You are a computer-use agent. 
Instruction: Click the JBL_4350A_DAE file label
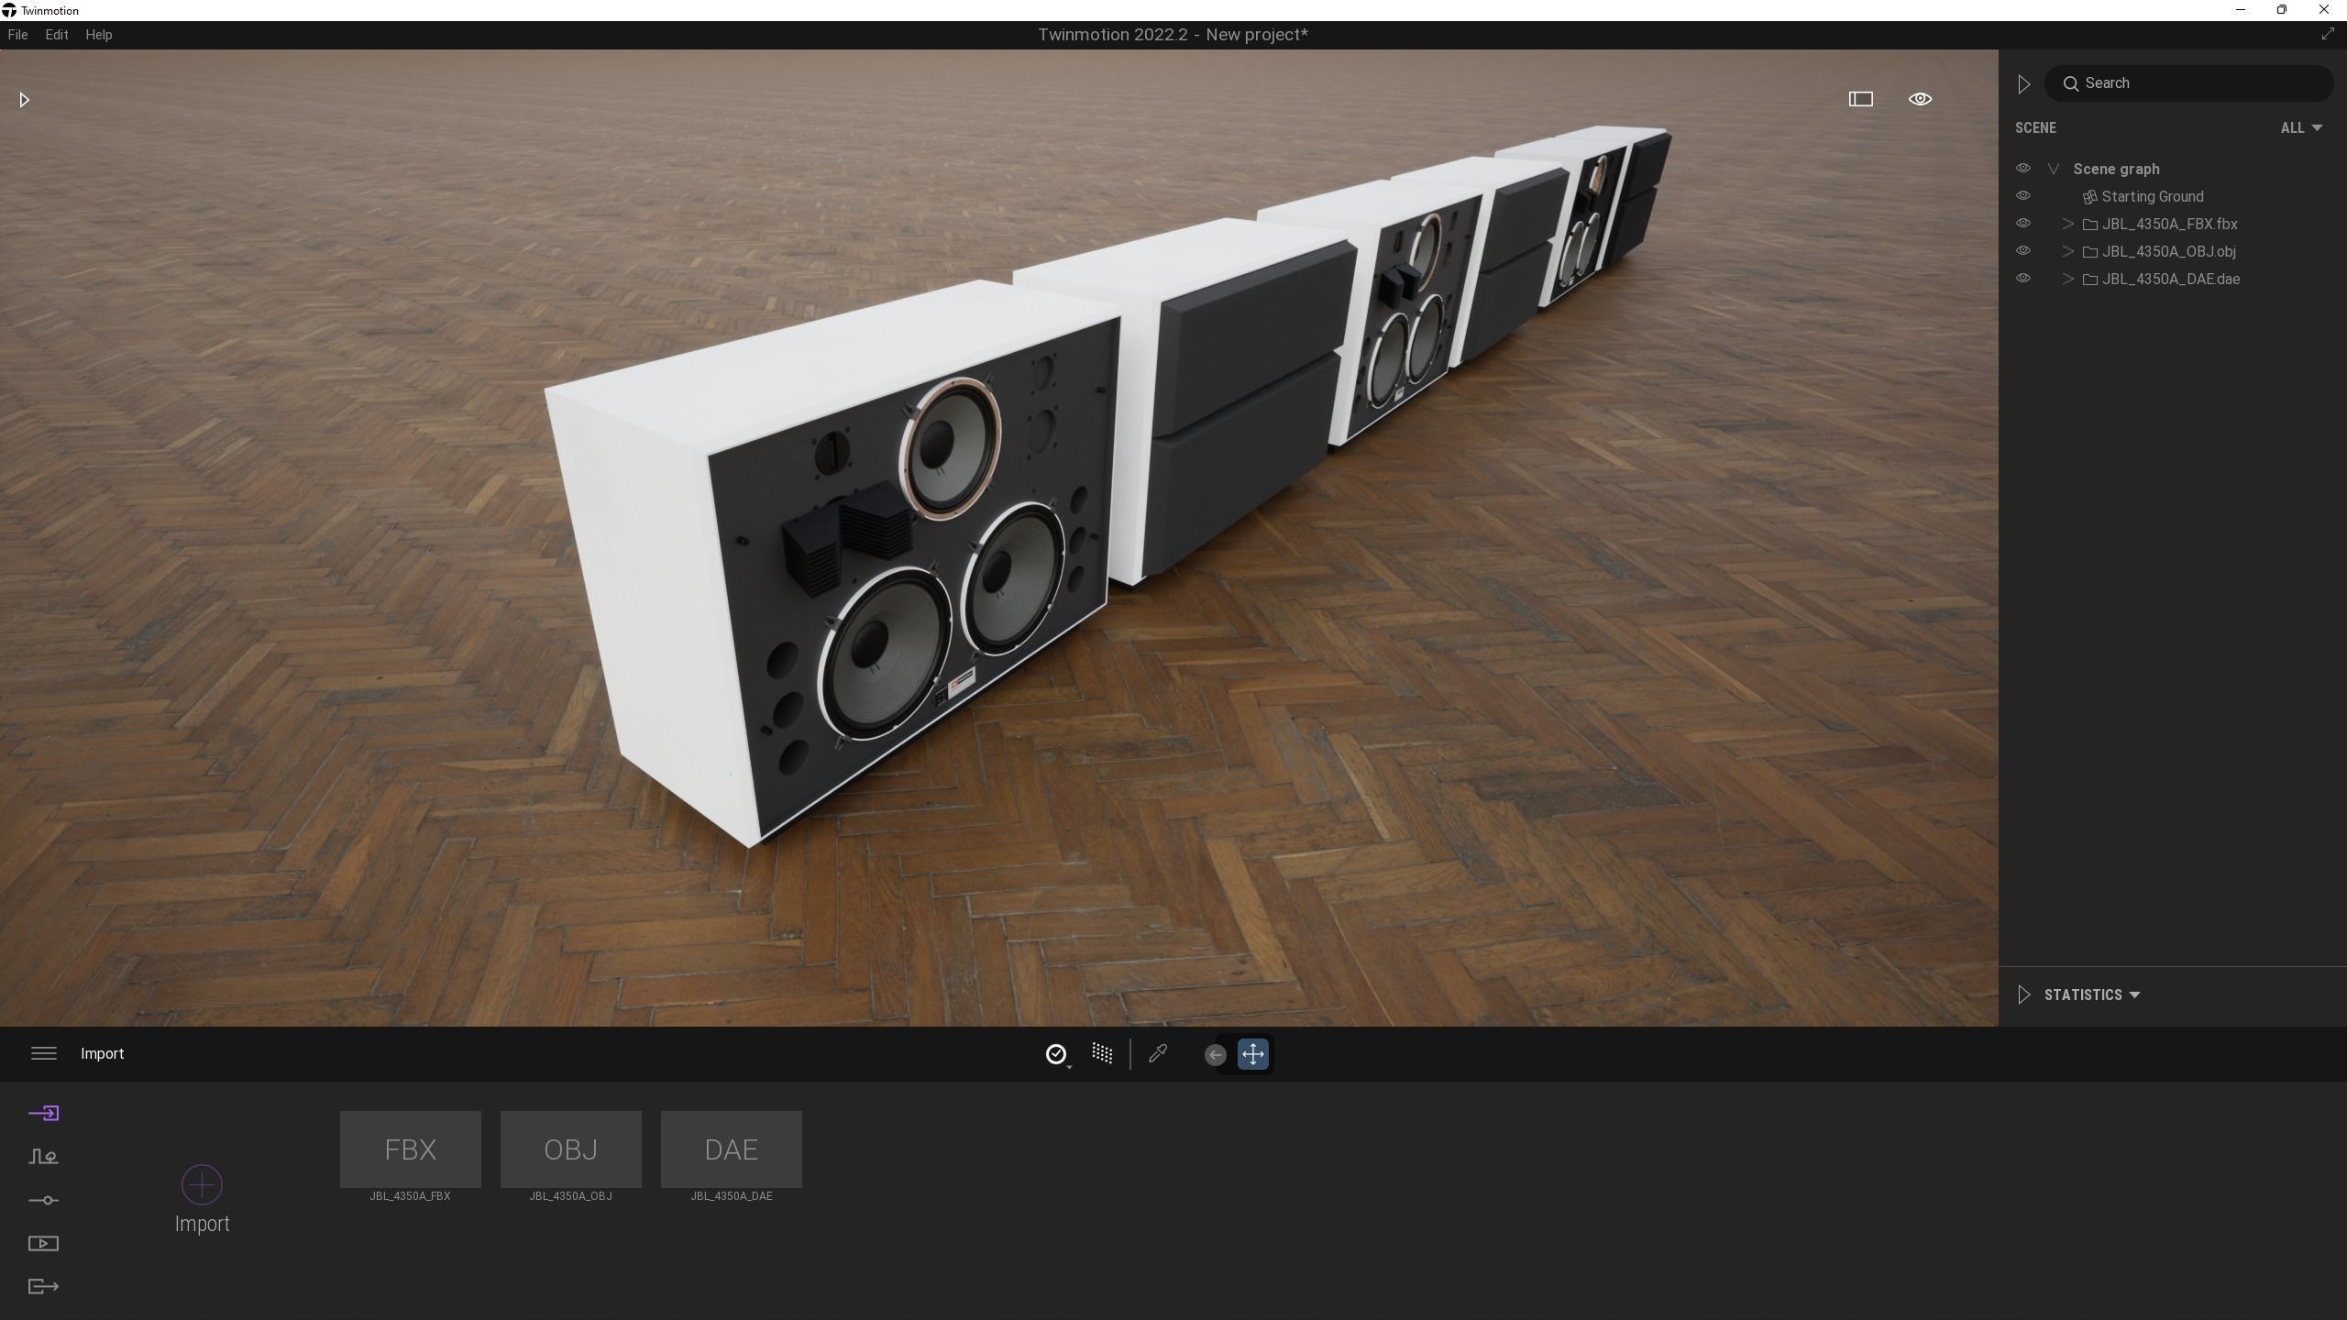click(732, 1196)
